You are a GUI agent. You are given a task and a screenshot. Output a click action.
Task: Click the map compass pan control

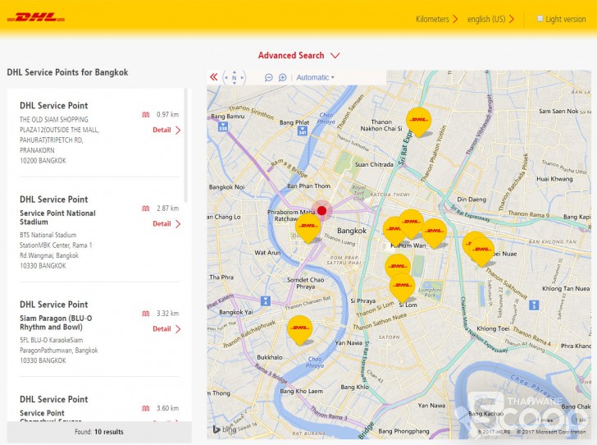(235, 77)
